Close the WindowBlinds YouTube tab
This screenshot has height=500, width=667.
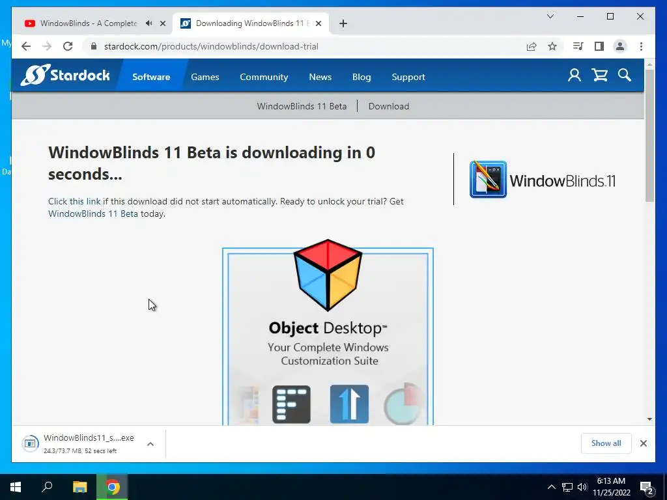point(162,23)
